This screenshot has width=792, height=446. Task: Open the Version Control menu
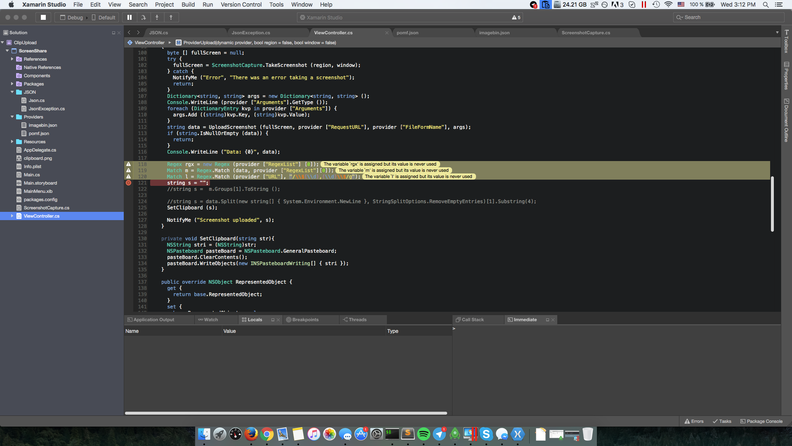pos(241,5)
